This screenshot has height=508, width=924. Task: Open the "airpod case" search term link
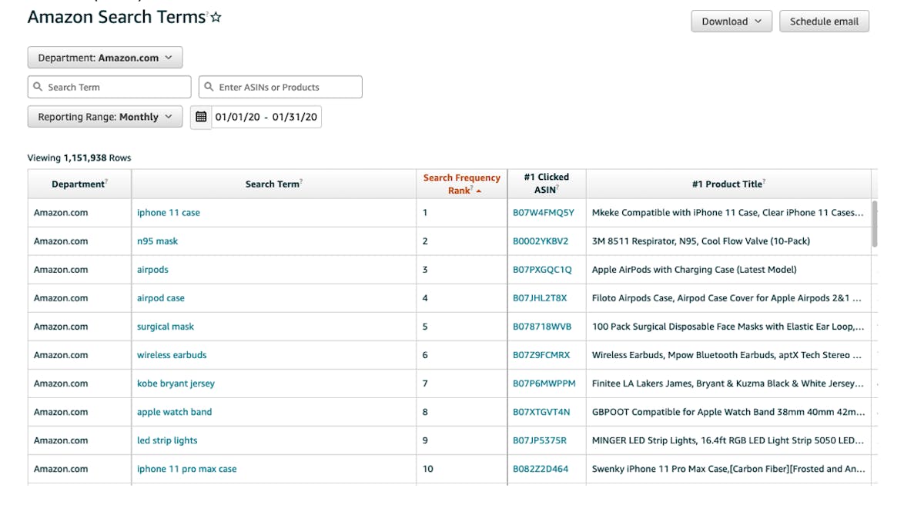(161, 298)
